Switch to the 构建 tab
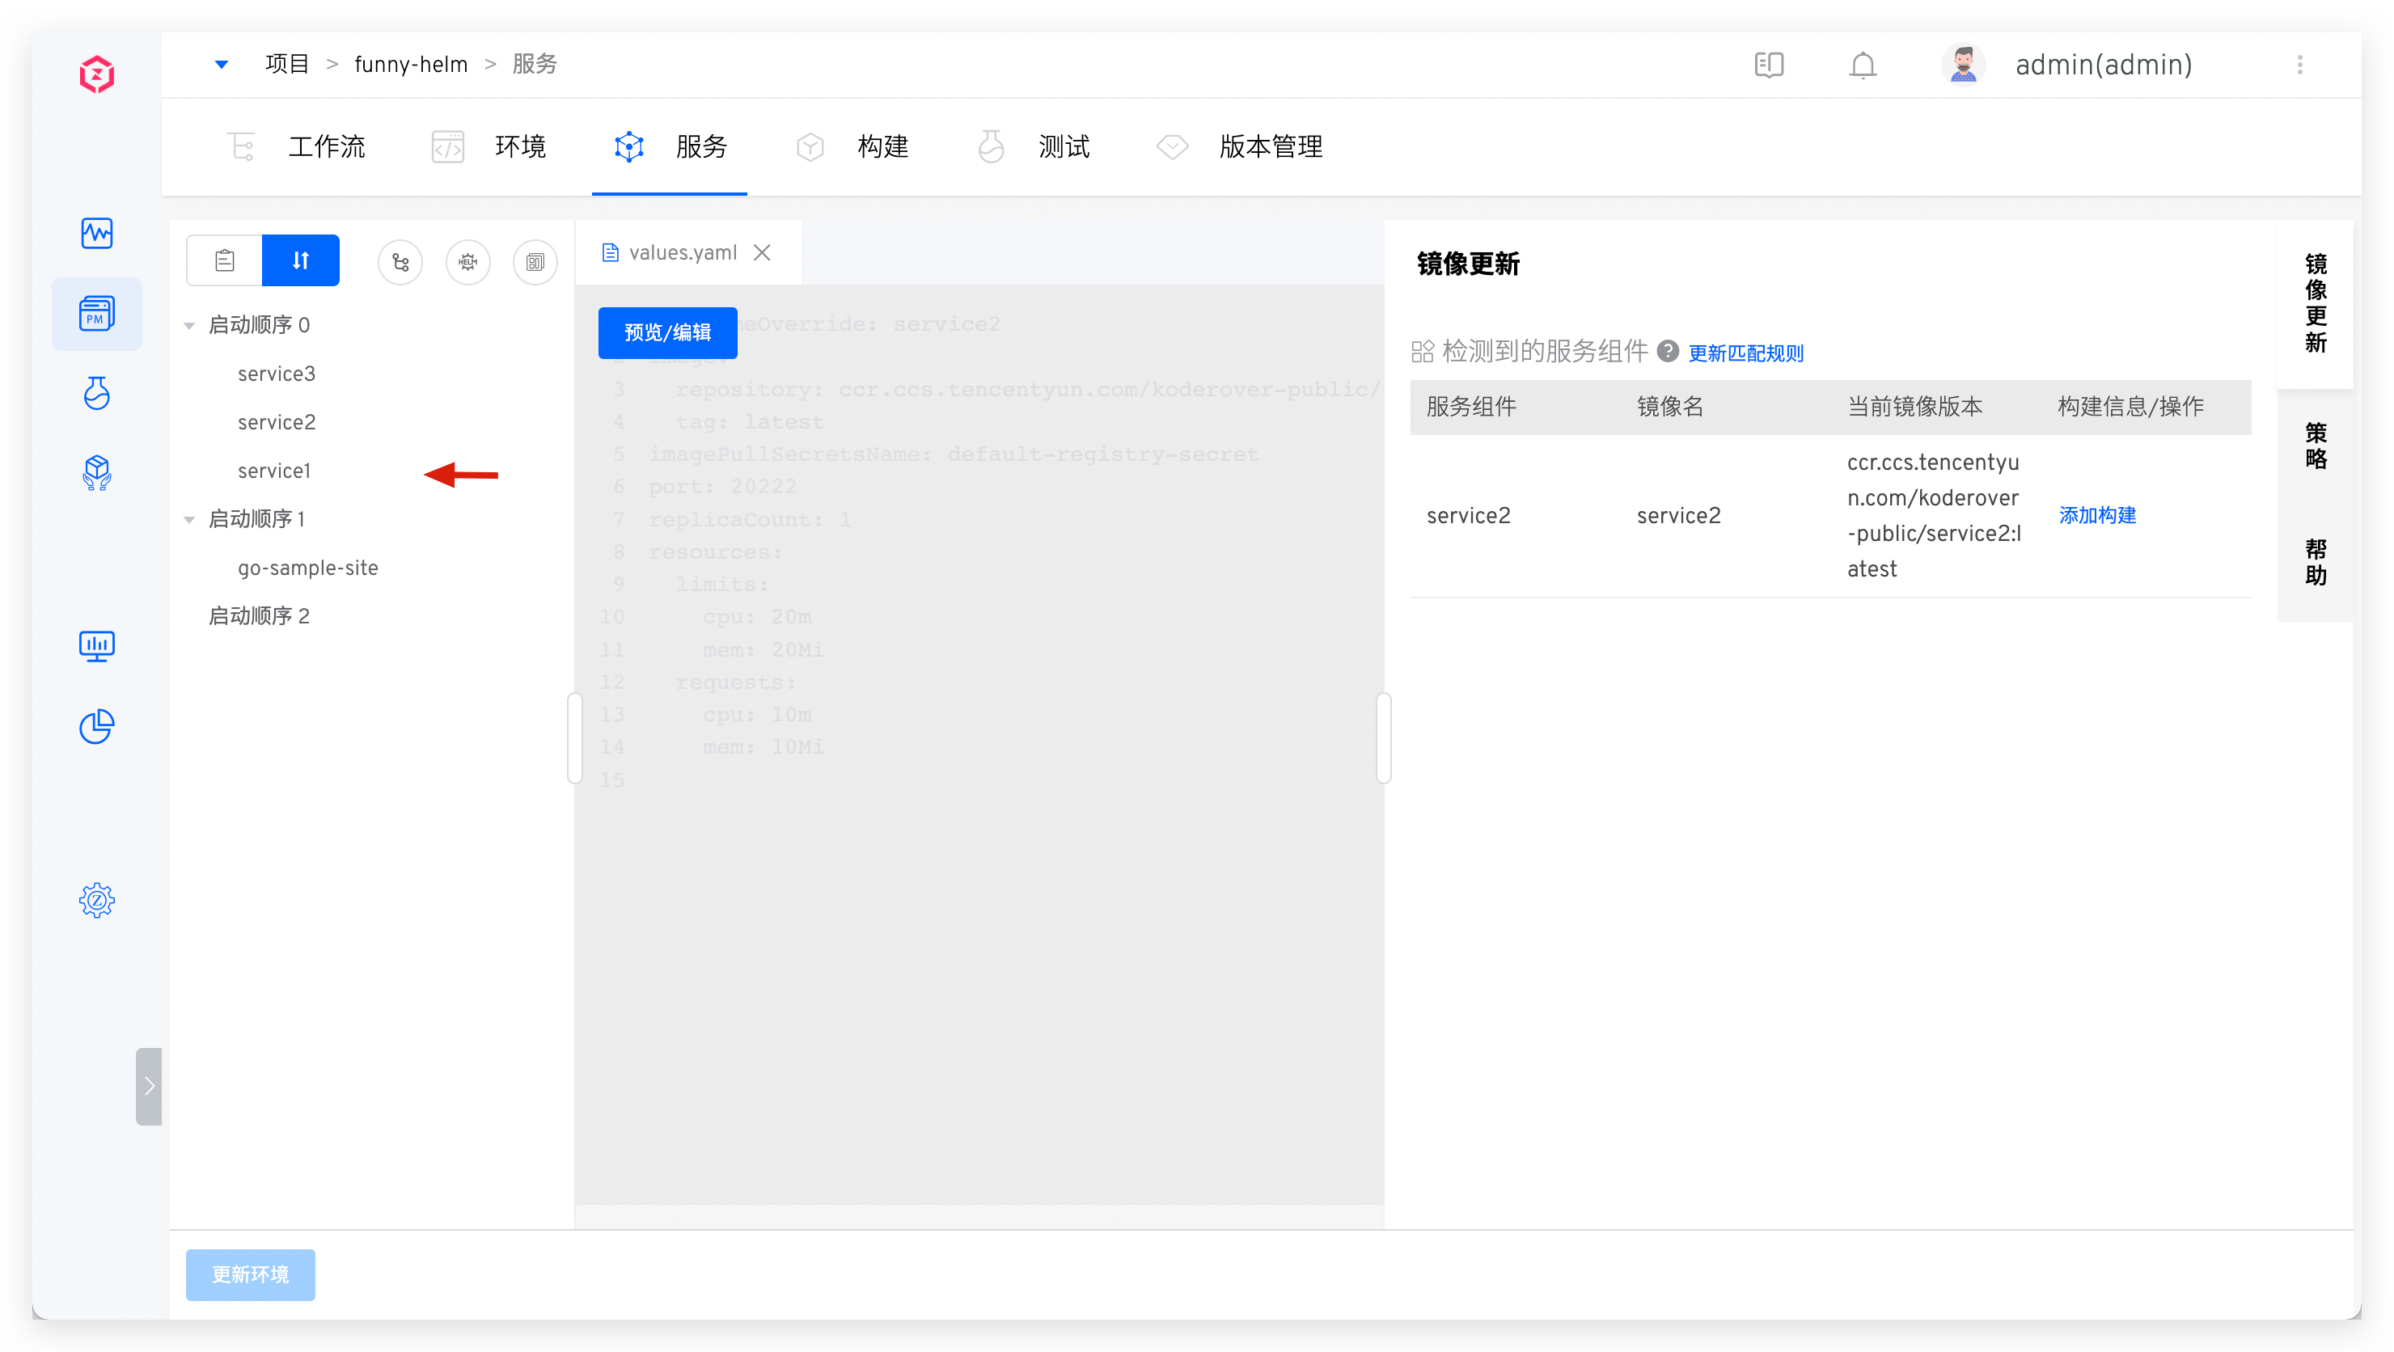The width and height of the screenshot is (2394, 1352). (x=882, y=146)
